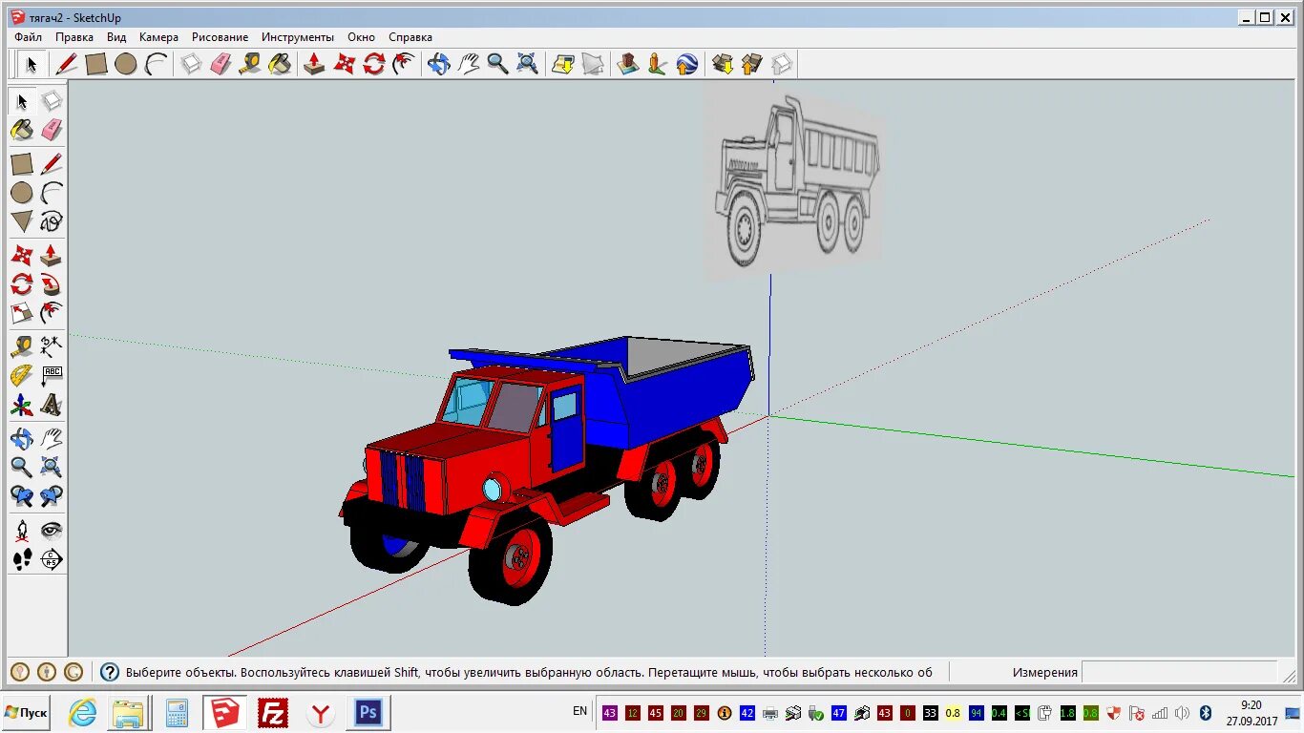This screenshot has width=1304, height=733.
Task: Open the Рисование menu
Action: [x=220, y=37]
